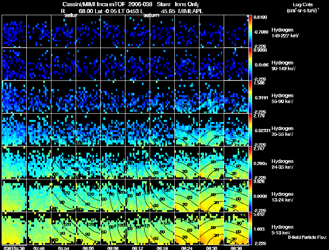
Task: Click the '45.65' L value in header
Action: pos(168,11)
